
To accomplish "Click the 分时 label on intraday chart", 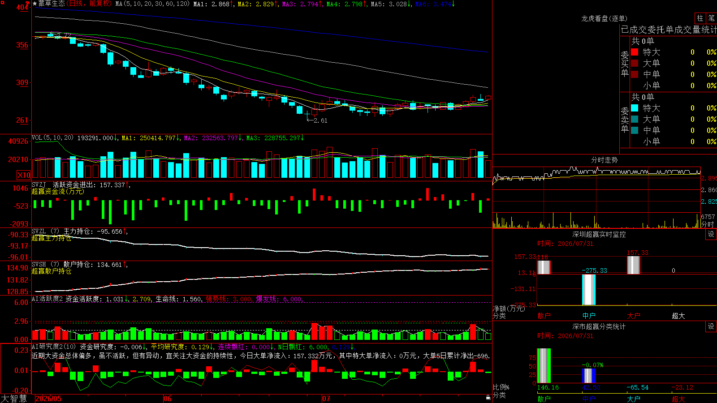I will click(x=708, y=224).
